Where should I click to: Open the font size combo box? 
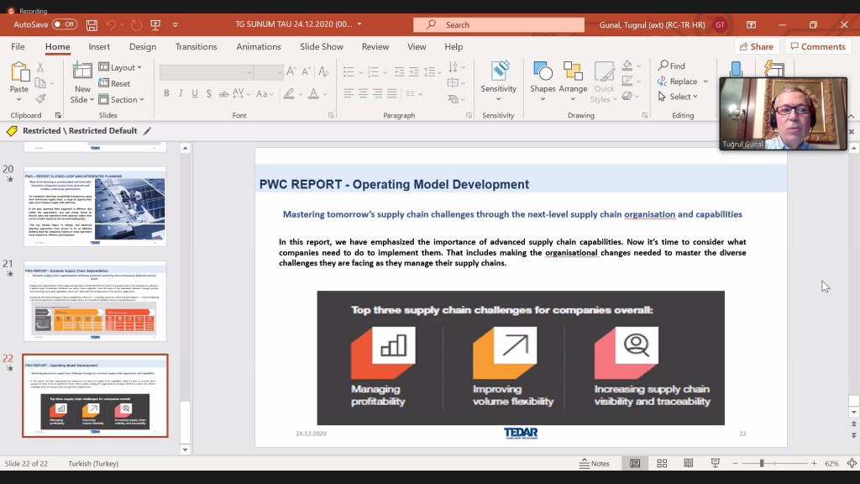tap(269, 72)
